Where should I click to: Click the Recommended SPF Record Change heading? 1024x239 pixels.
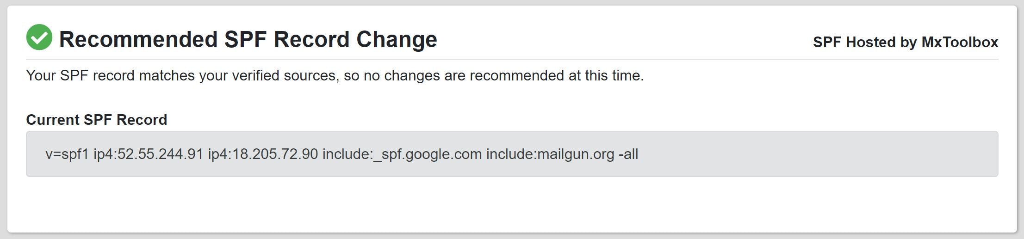click(248, 39)
